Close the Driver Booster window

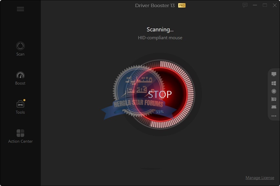(274, 5)
